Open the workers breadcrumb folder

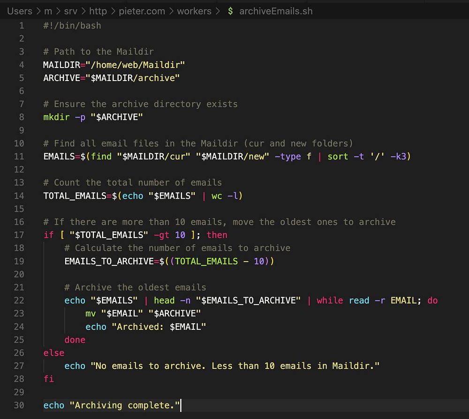194,11
